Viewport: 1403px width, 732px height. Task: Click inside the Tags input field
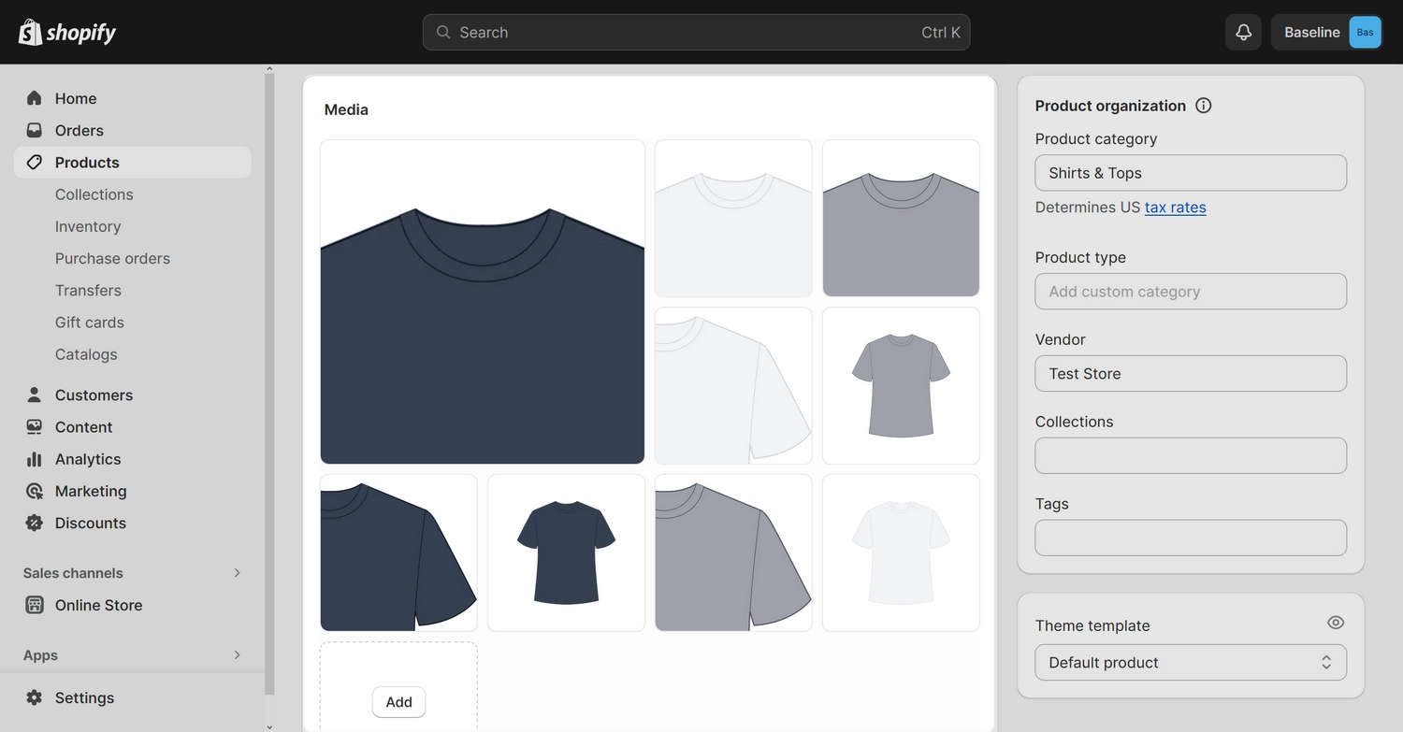[x=1190, y=538]
